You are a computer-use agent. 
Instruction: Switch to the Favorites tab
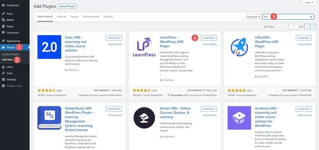point(108,17)
